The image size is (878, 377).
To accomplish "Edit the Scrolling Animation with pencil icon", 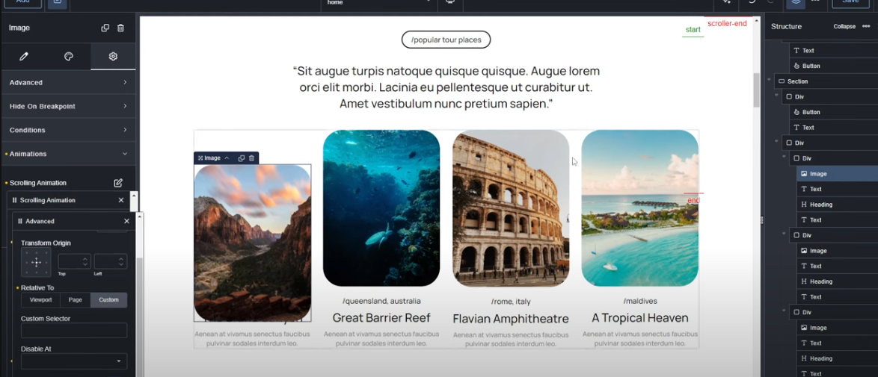I will 118,183.
